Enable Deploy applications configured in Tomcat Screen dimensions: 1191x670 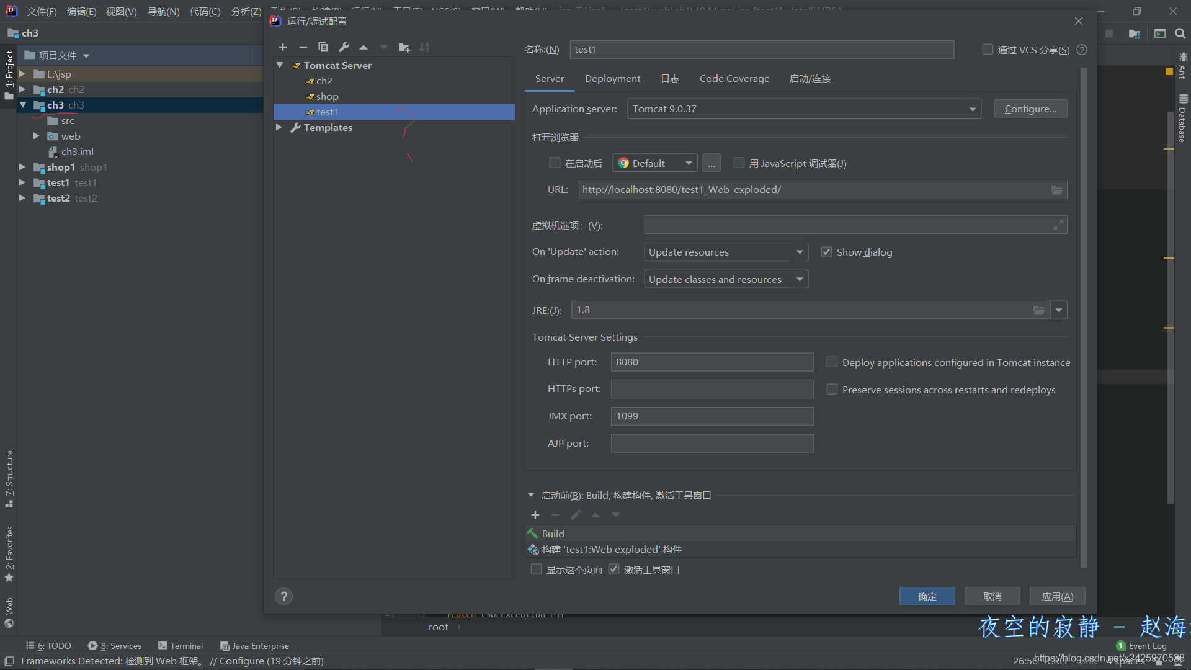pos(832,362)
